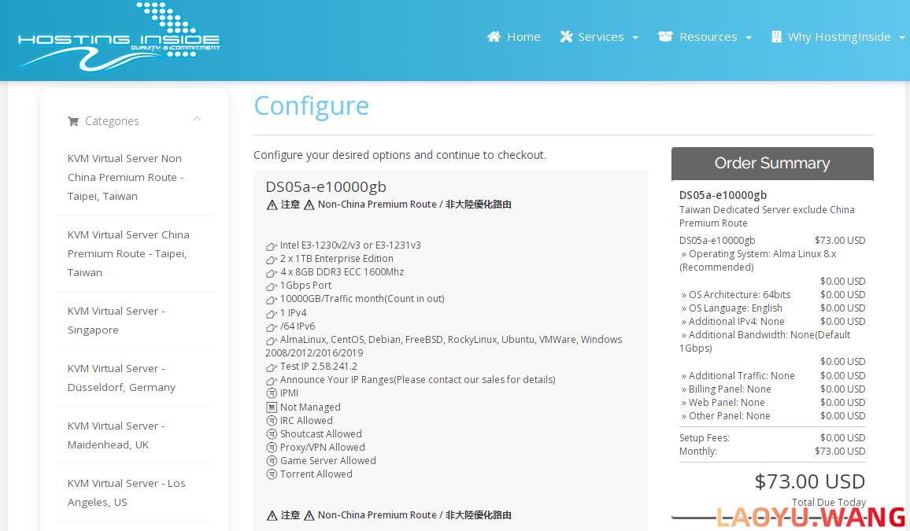
Task: Open the Resources menu
Action: [705, 36]
